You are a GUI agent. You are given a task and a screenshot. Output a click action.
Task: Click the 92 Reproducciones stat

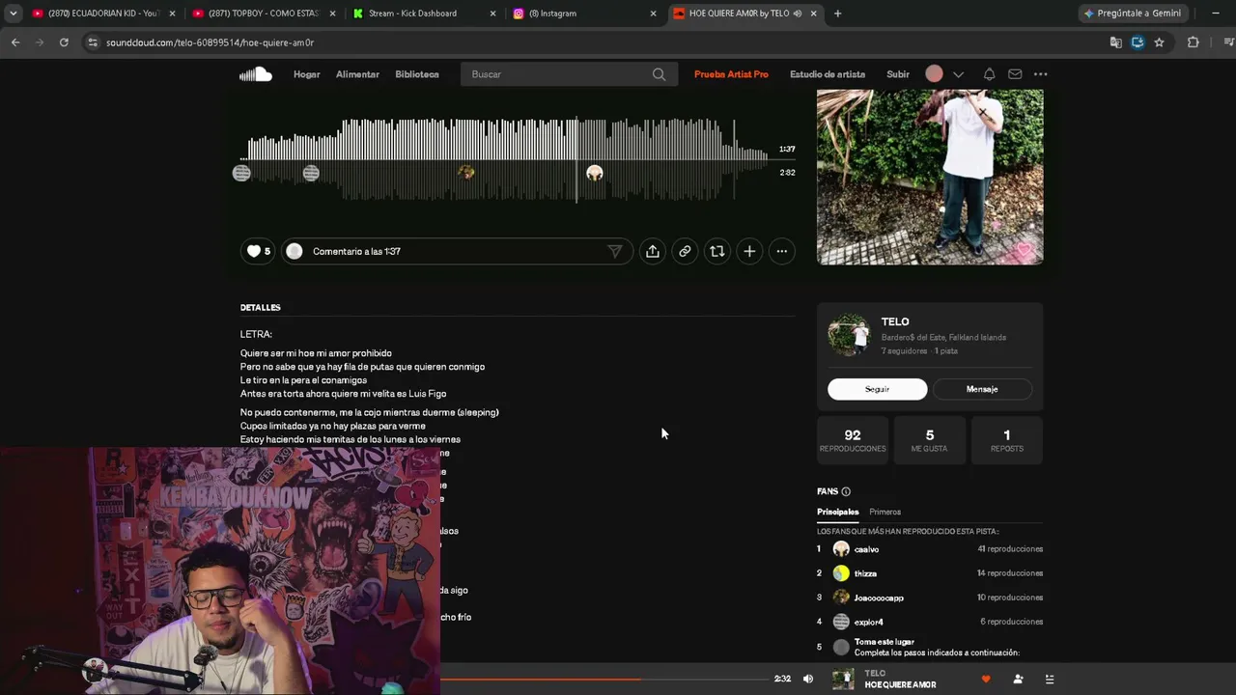tap(853, 440)
